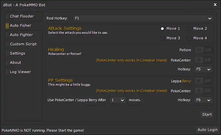Open the PP Hotkey F6 dropdown
221x135 pixels.
click(203, 100)
